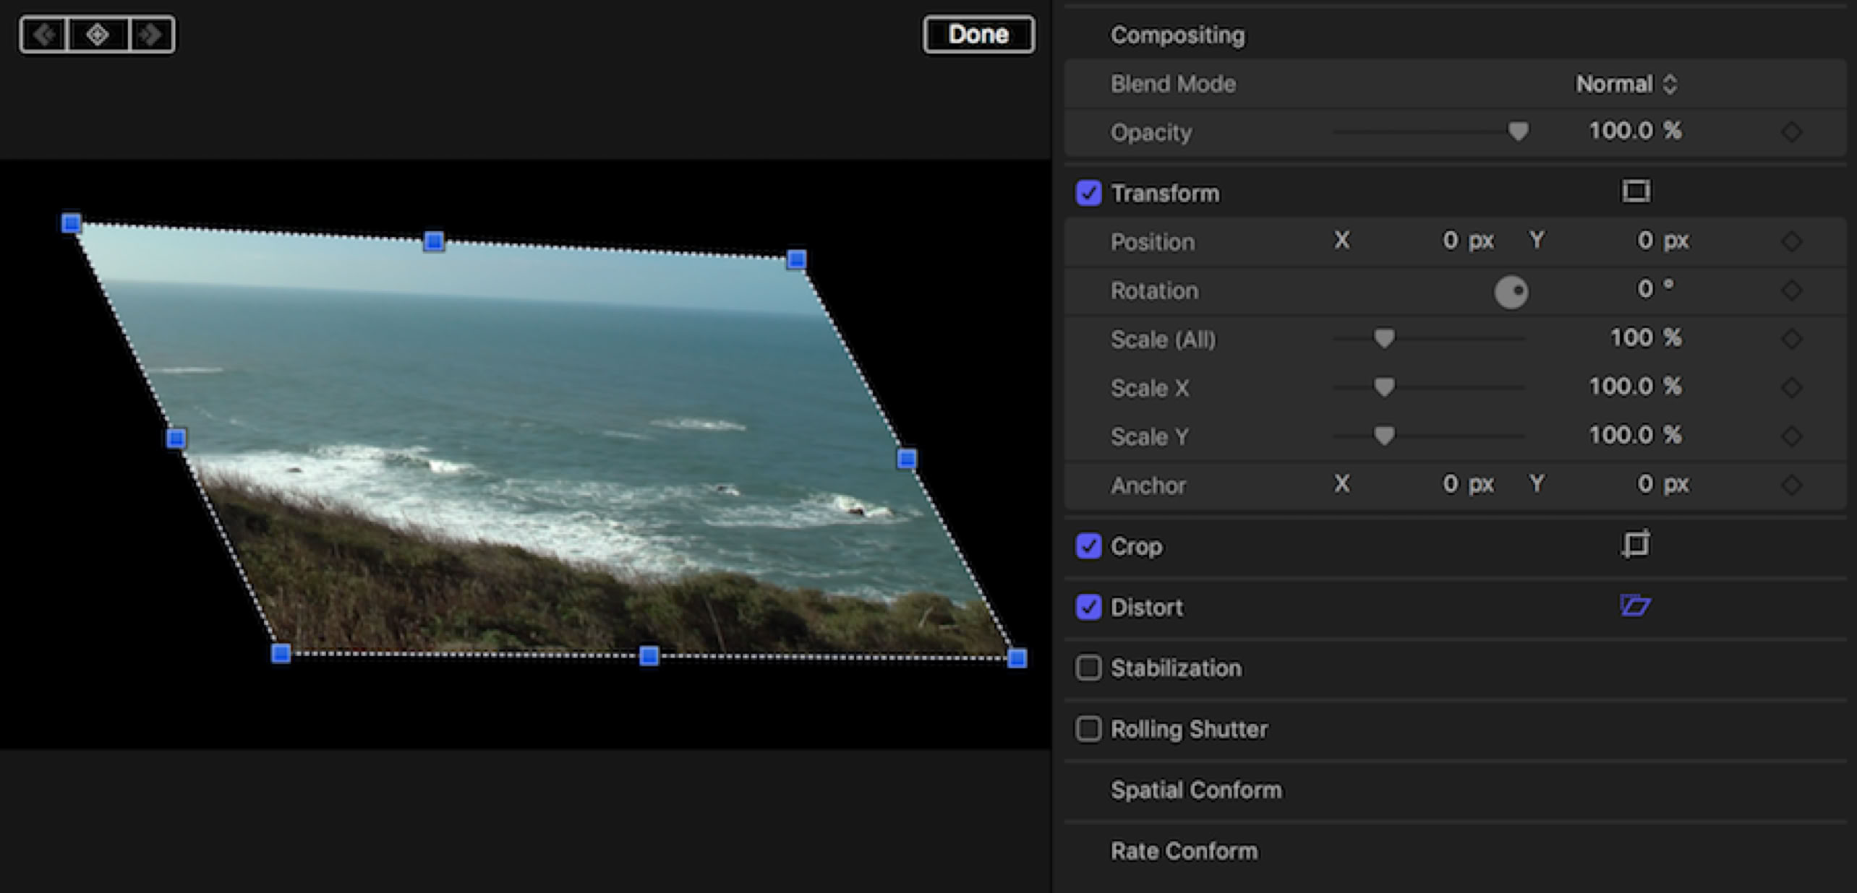1857x893 pixels.
Task: Click the Rotation dial control
Action: (x=1511, y=292)
